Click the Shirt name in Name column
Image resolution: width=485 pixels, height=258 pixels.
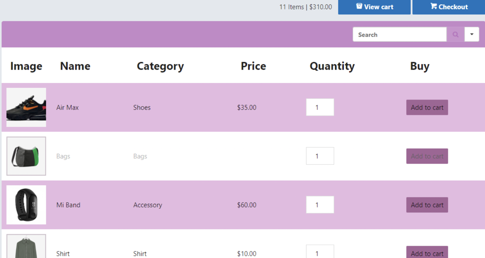(63, 253)
